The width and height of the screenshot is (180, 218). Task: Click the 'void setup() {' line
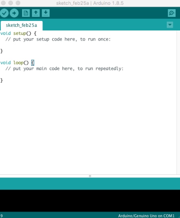click(x=18, y=33)
